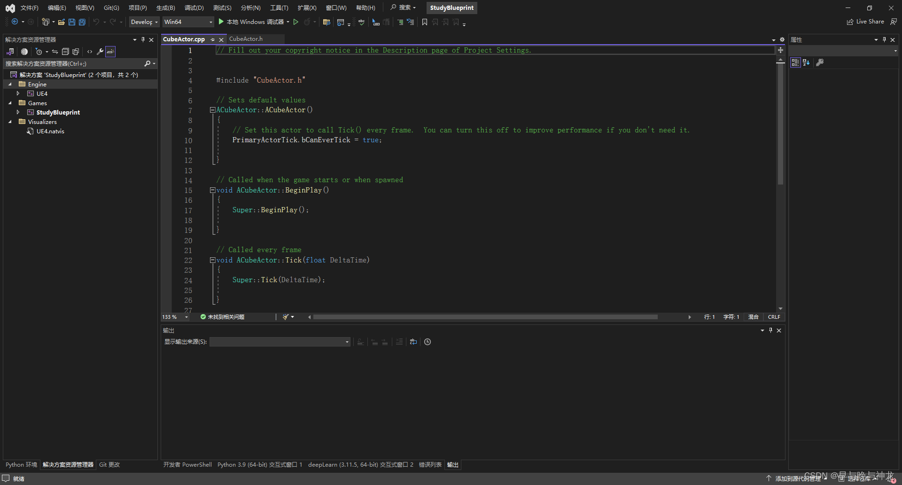Expand the UE4 project node
Image resolution: width=902 pixels, height=485 pixels.
(18, 94)
